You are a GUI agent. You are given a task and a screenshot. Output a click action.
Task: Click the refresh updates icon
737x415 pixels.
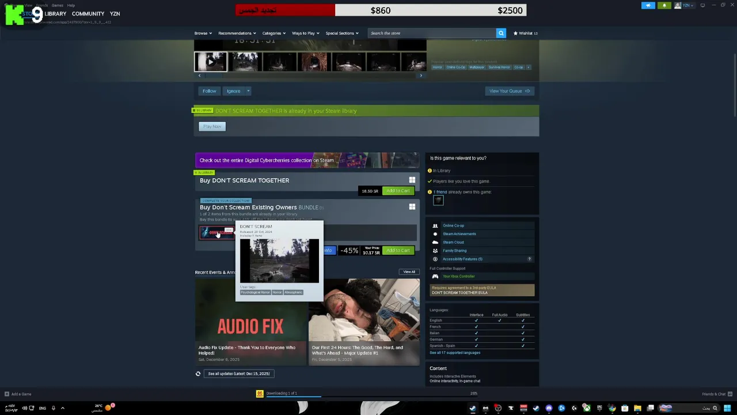click(198, 373)
